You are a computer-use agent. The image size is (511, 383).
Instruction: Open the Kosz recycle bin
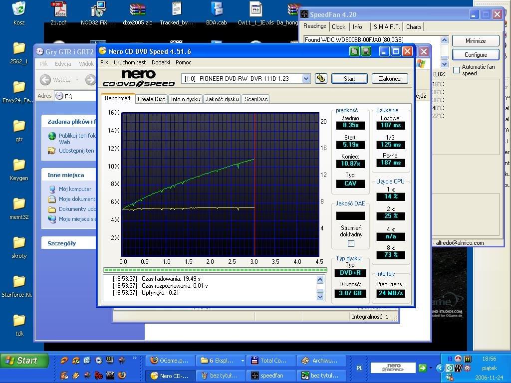(x=19, y=12)
